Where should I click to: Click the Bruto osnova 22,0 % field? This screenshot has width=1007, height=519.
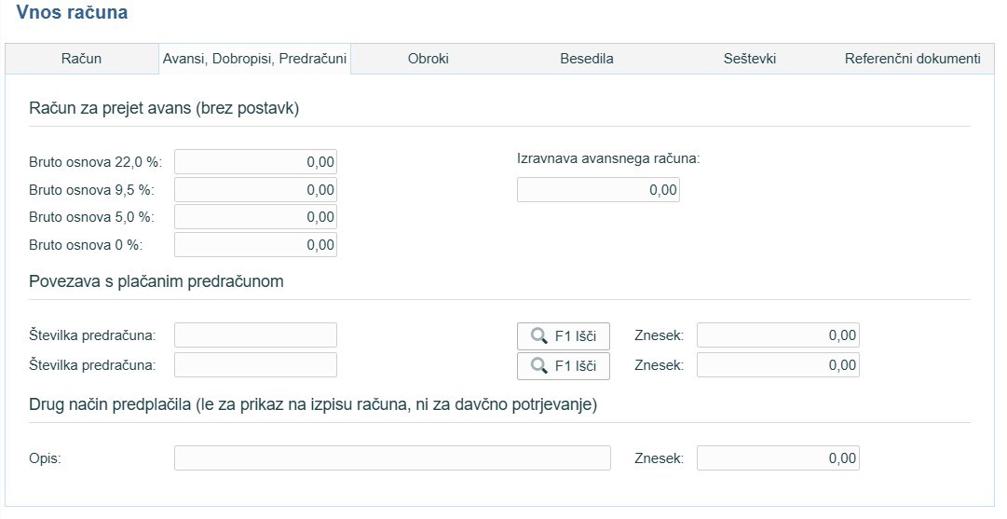pyautogui.click(x=255, y=162)
